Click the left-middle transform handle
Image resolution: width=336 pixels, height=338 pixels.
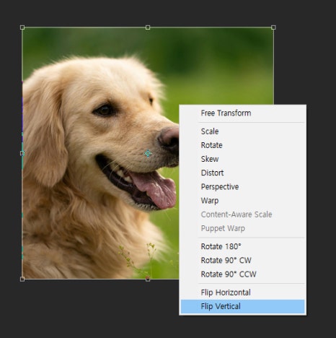pos(22,153)
